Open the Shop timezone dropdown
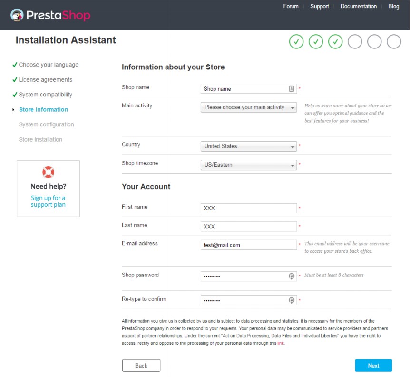 click(249, 165)
